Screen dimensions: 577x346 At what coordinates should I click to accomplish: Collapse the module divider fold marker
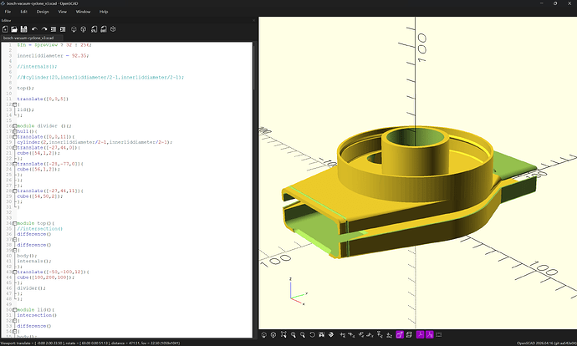15,126
